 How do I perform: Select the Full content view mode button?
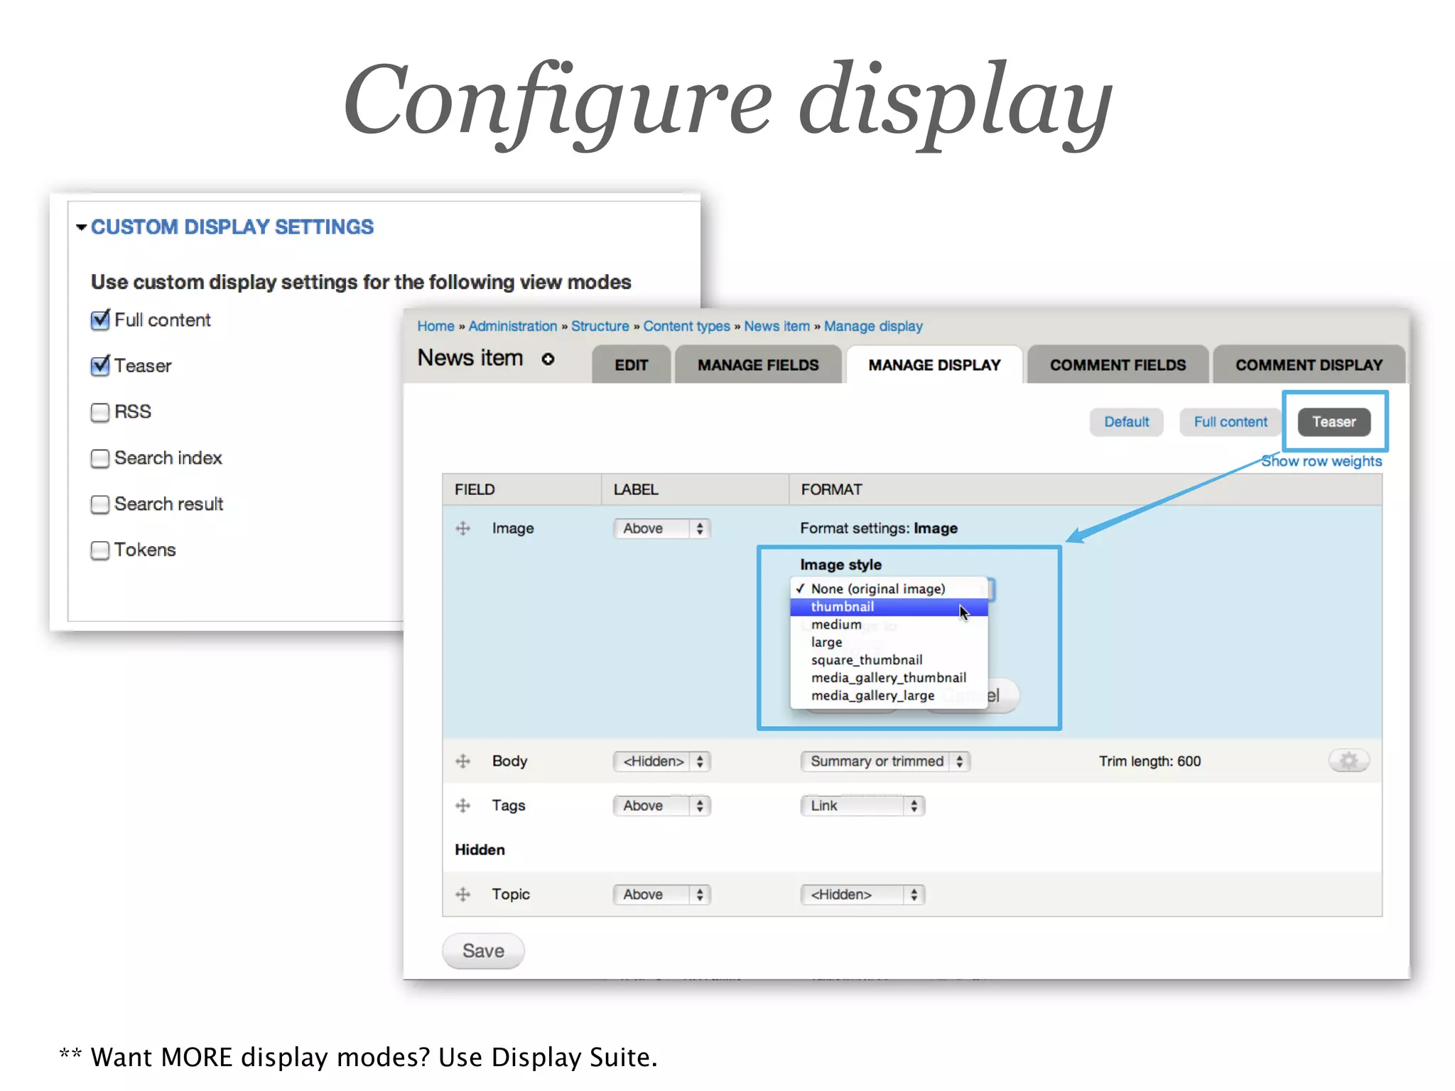(x=1230, y=422)
